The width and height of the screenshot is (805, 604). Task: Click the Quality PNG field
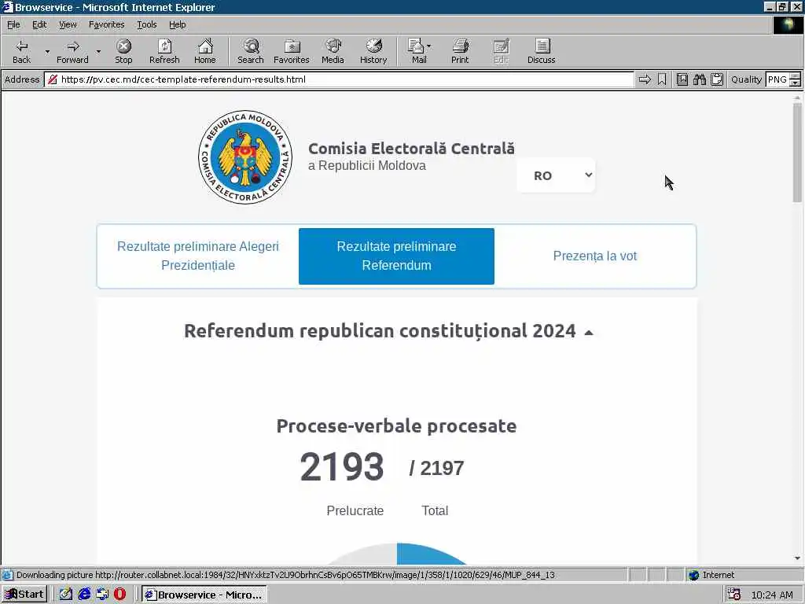777,79
